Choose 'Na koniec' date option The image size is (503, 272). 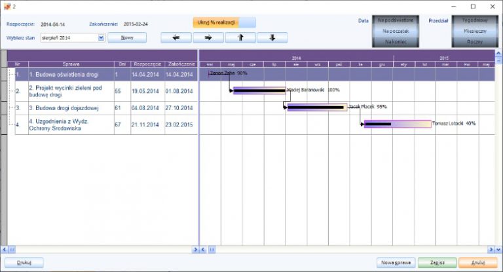(396, 41)
